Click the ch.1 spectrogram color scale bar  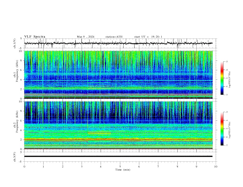coord(222,78)
